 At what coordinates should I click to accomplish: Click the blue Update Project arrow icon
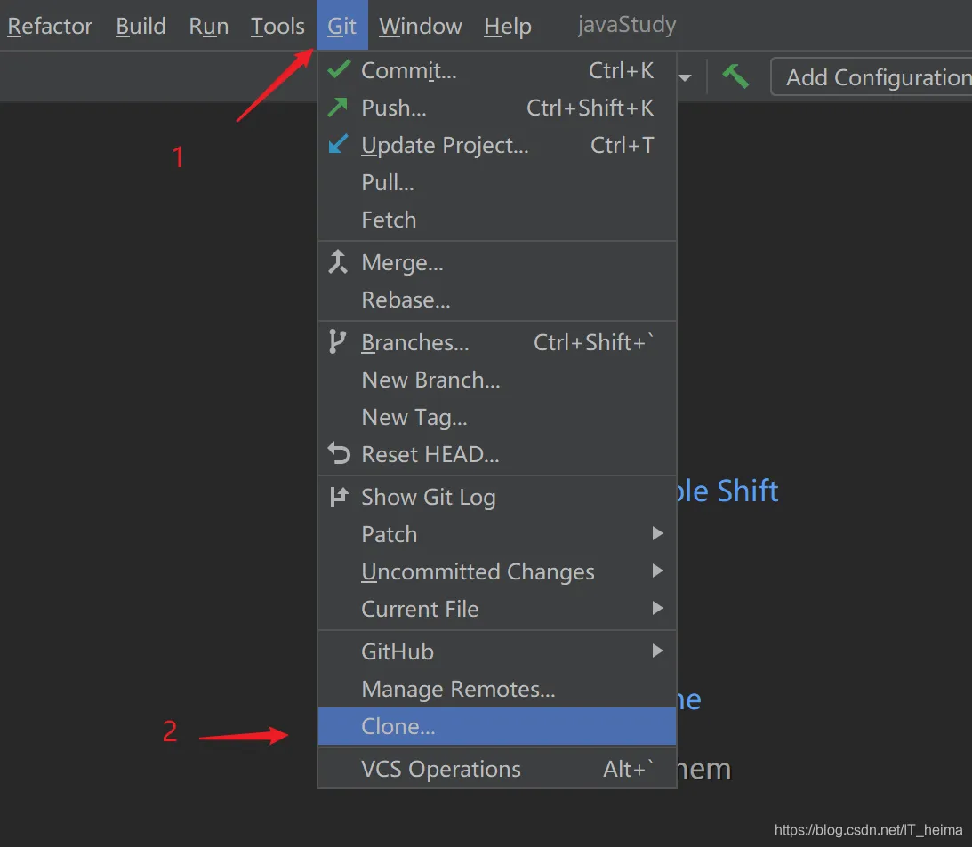[338, 145]
